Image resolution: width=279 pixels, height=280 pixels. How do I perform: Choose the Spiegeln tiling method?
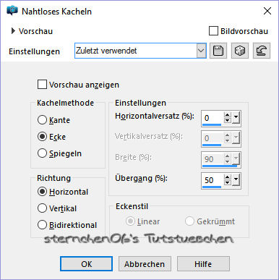(42, 153)
